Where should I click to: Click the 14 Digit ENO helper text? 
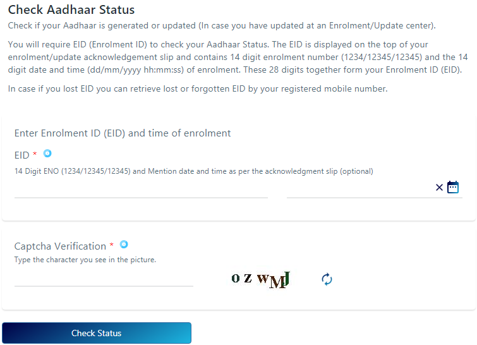pos(194,171)
